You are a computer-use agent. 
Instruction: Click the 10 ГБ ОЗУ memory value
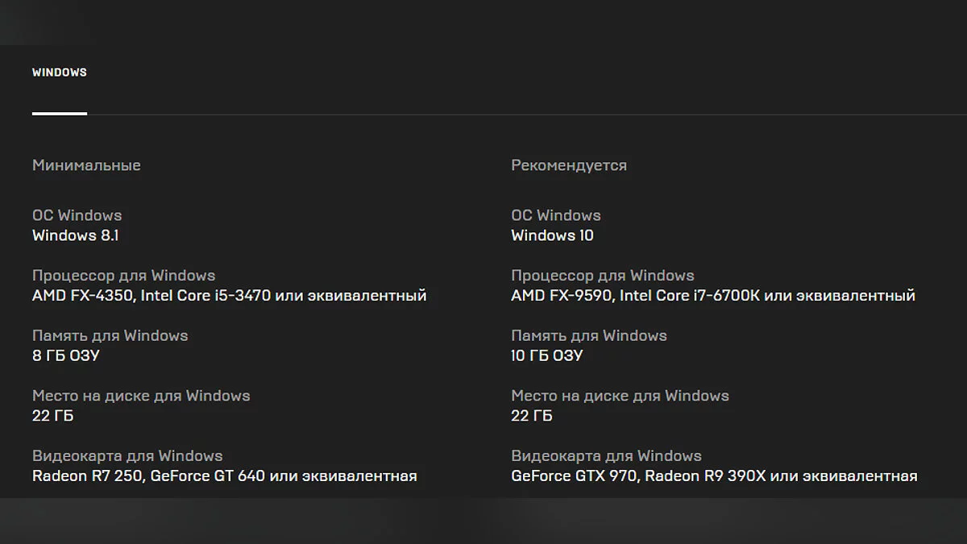coord(546,355)
